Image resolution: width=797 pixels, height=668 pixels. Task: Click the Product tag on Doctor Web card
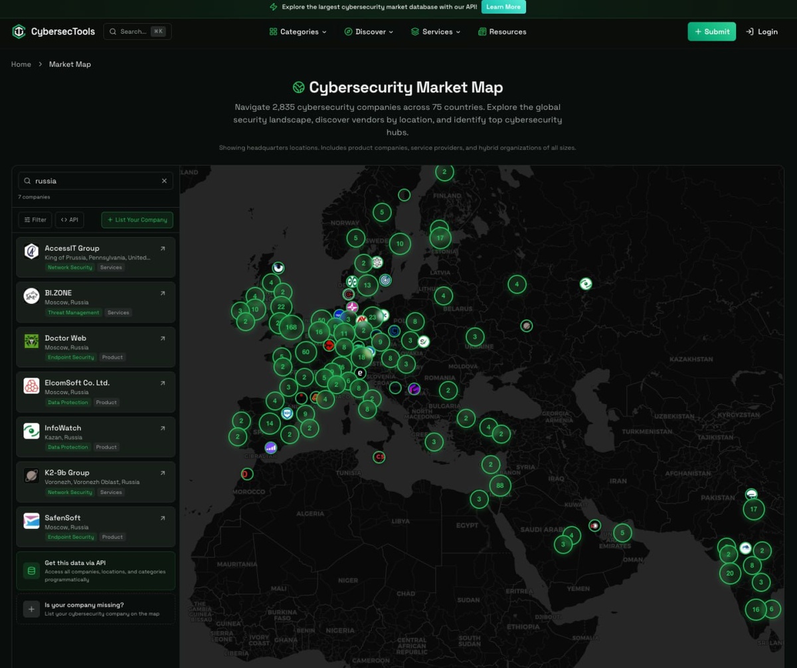pyautogui.click(x=112, y=357)
